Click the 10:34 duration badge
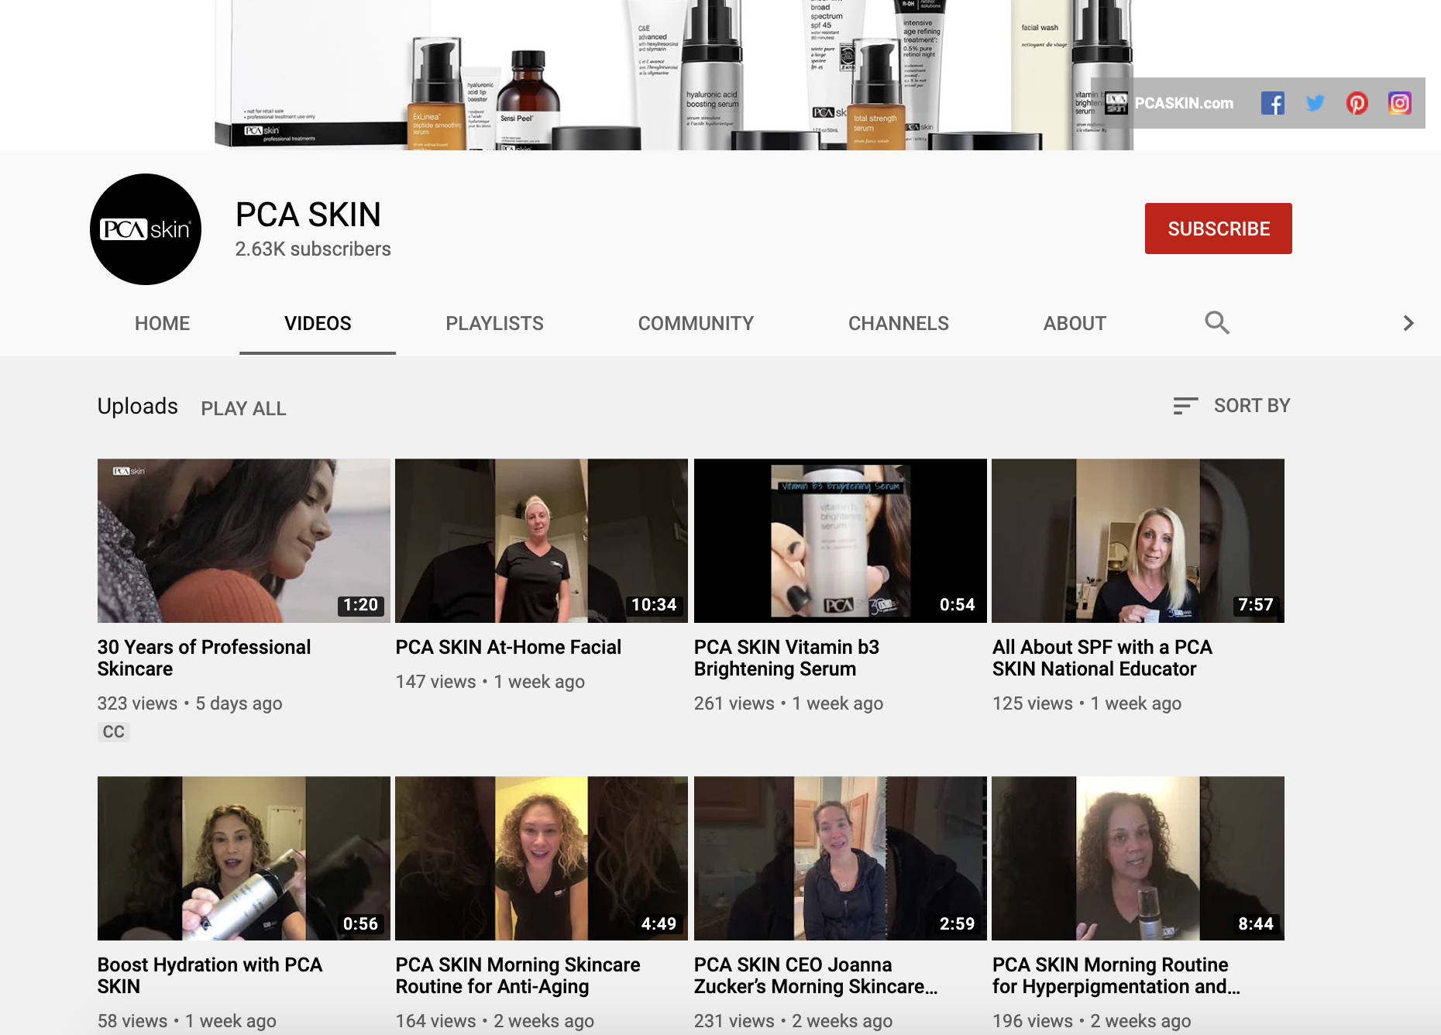This screenshot has height=1035, width=1441. pyautogui.click(x=654, y=605)
